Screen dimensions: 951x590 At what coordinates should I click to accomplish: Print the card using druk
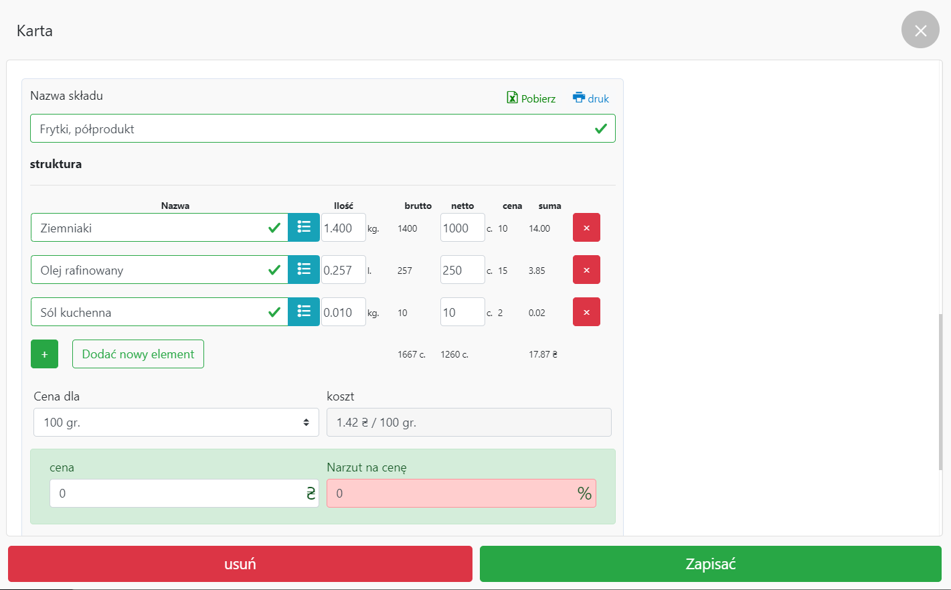[591, 98]
